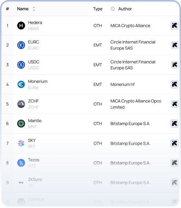181x208 pixels.
Task: Click the Hedera HBAR logo icon
Action: [21, 26]
